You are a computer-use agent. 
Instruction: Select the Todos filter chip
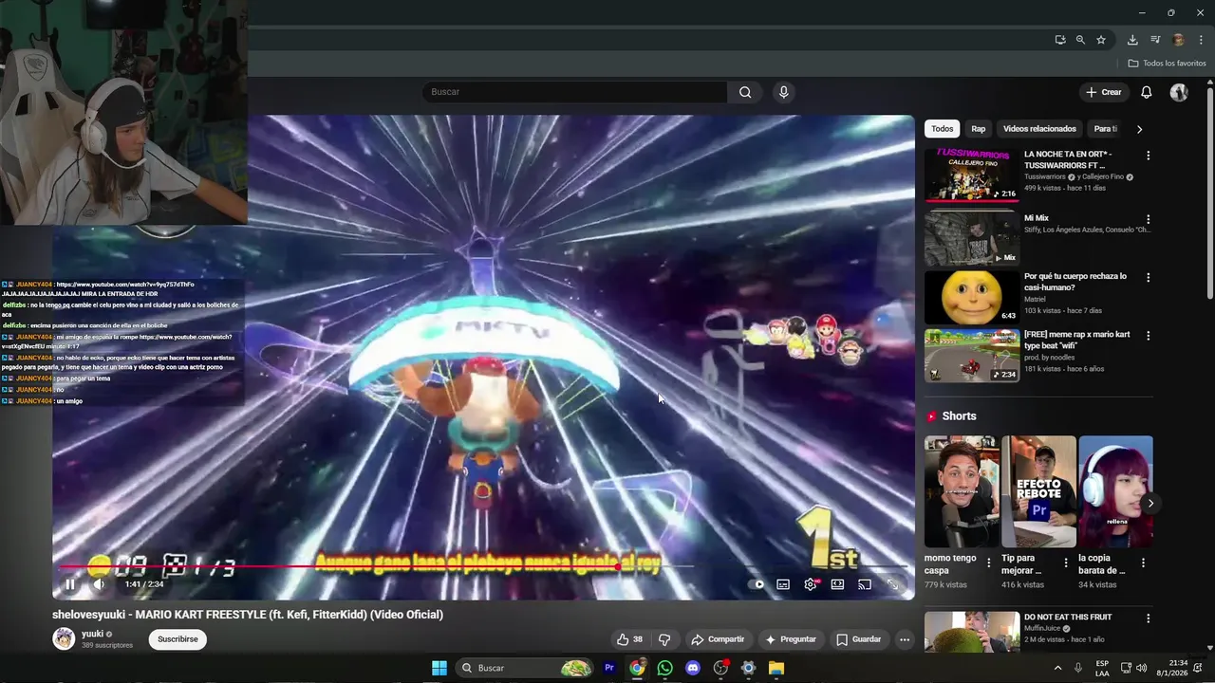coord(942,129)
